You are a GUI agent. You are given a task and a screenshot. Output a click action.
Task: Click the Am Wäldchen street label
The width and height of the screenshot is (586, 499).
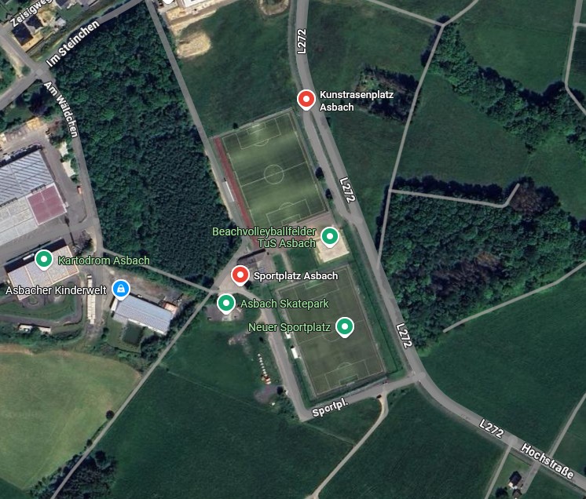(62, 109)
